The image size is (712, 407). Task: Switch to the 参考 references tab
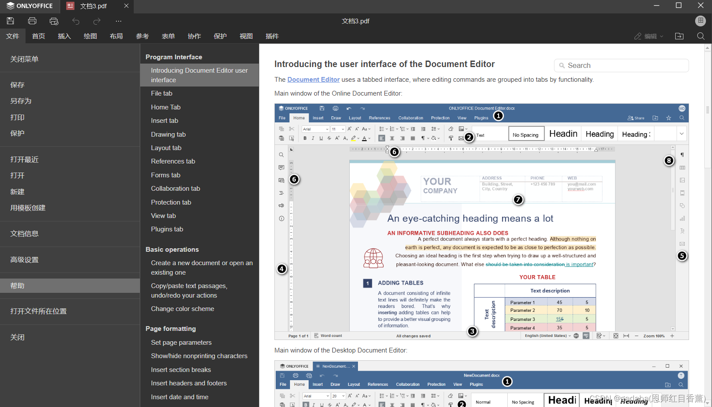(142, 36)
